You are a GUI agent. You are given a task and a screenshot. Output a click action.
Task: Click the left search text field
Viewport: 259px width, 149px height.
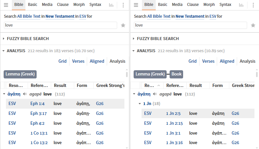(x=60, y=25)
